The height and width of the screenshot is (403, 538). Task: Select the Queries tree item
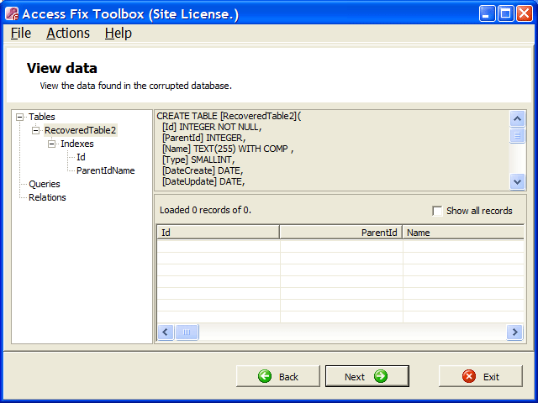(x=45, y=184)
